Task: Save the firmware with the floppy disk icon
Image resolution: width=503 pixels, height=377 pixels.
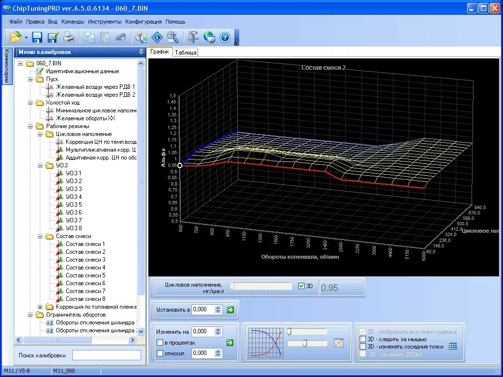Action: pyautogui.click(x=37, y=37)
